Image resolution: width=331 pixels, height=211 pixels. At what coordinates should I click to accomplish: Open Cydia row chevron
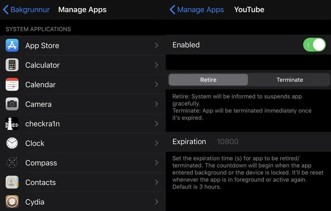tap(156, 202)
